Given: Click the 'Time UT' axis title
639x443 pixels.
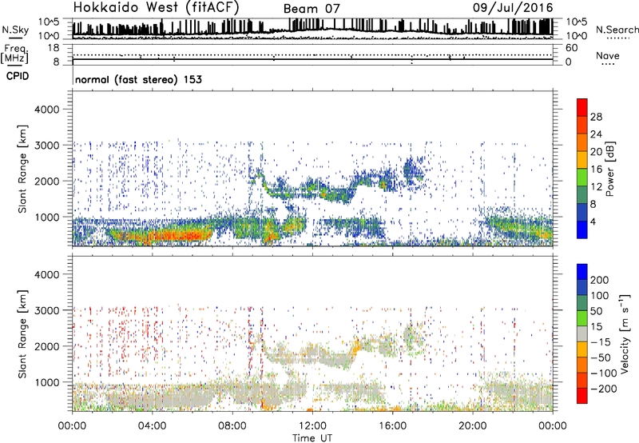Looking at the screenshot, I should pos(312,438).
